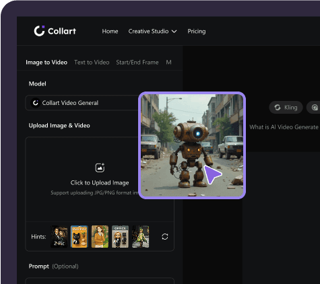Click the Collart Video General model icon
The height and width of the screenshot is (284, 320).
[x=35, y=103]
